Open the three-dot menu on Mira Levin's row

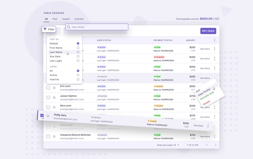click(214, 107)
